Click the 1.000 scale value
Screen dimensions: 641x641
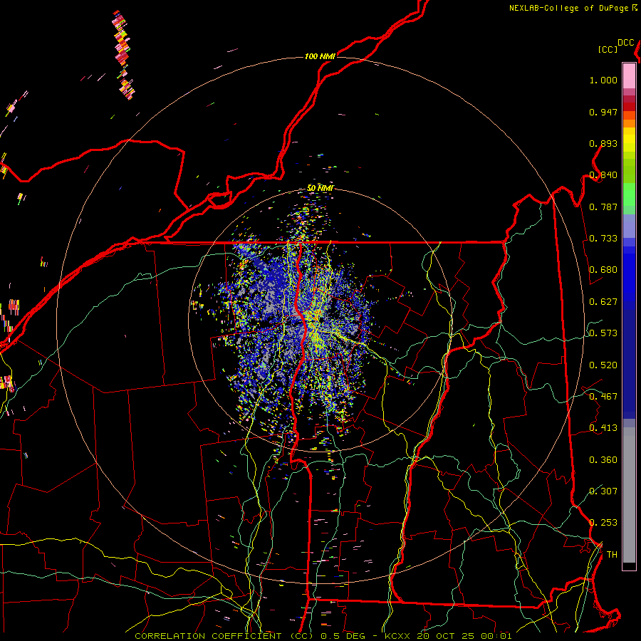(x=603, y=80)
